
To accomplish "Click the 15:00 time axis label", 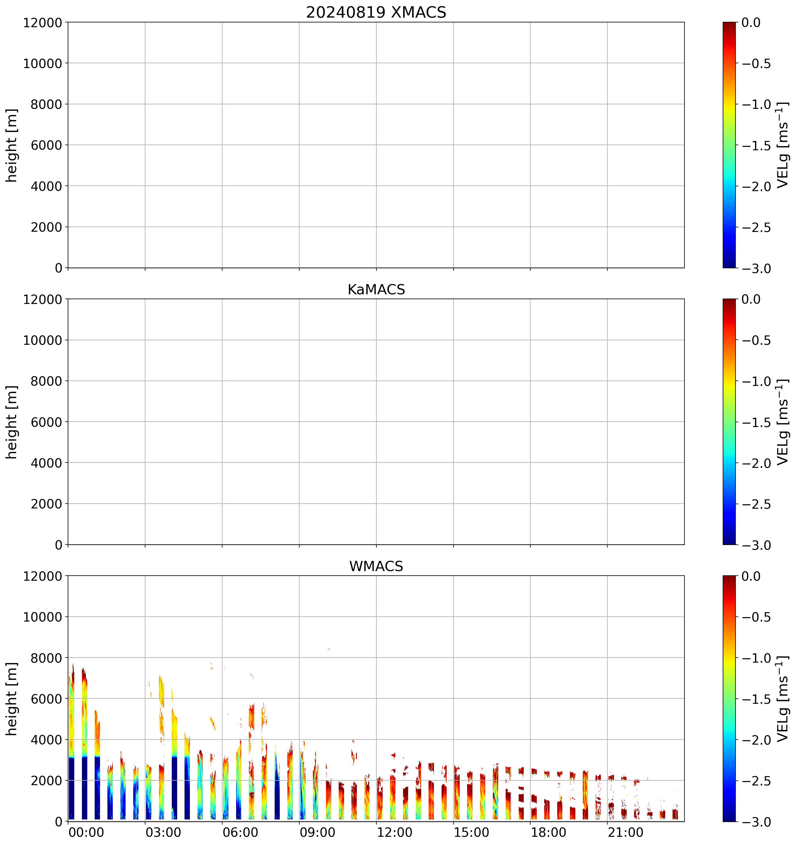I will pos(472,832).
